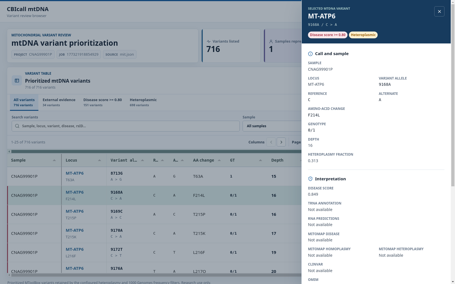Image resolution: width=455 pixels, height=284 pixels.
Task: Sort by Sample column arrow
Action: [54, 160]
